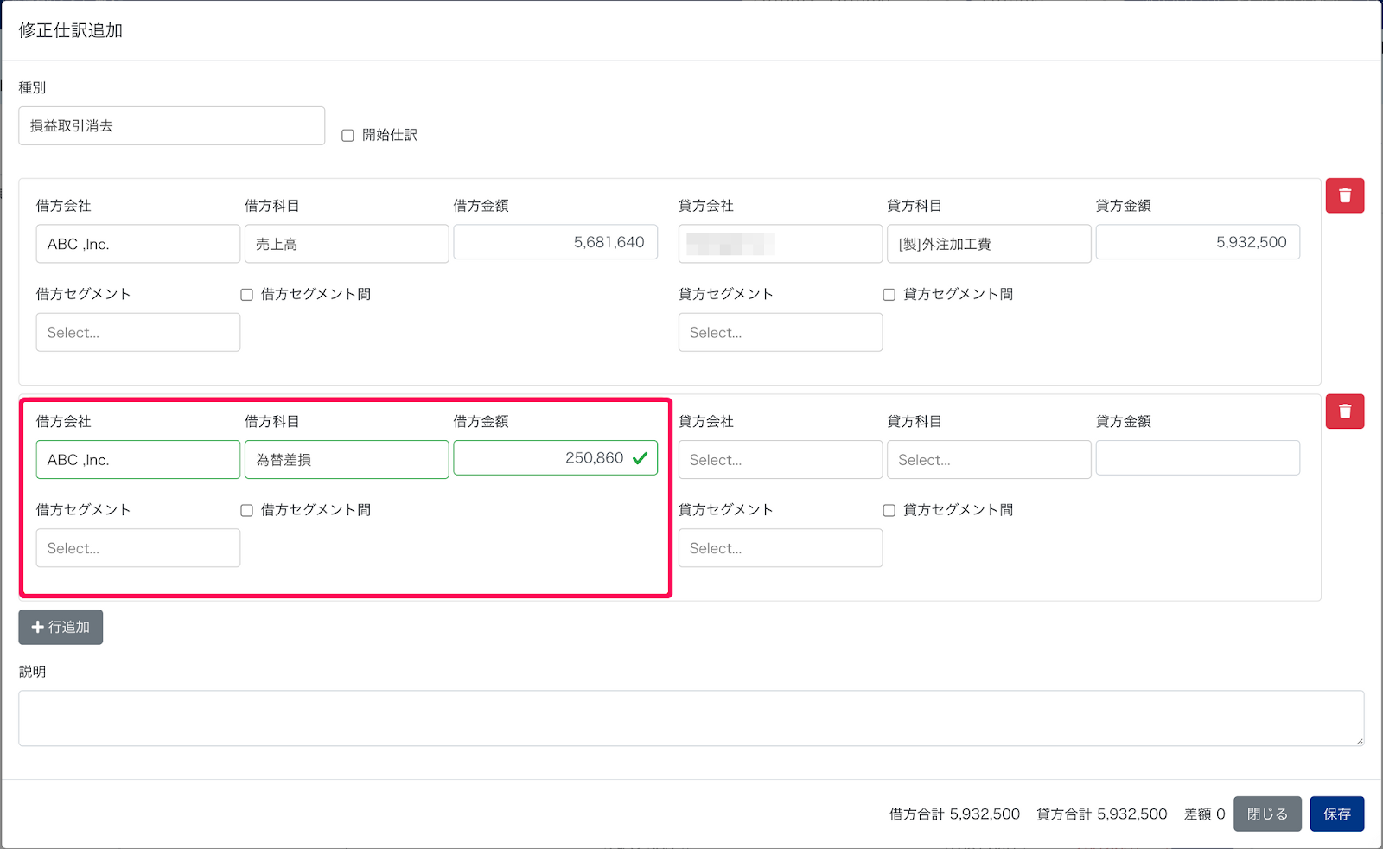The image size is (1383, 849).
Task: Click the 行追加 add row button
Action: [61, 627]
